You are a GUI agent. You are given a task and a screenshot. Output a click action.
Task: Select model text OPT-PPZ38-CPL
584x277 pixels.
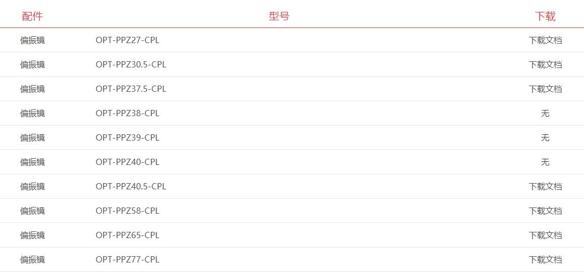pyautogui.click(x=128, y=113)
